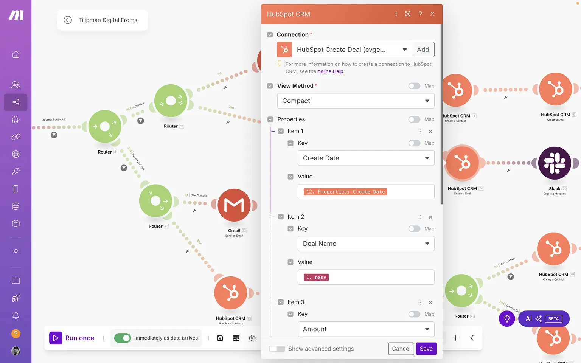Open Devices phone icon in sidebar
The image size is (581, 363).
point(16,189)
